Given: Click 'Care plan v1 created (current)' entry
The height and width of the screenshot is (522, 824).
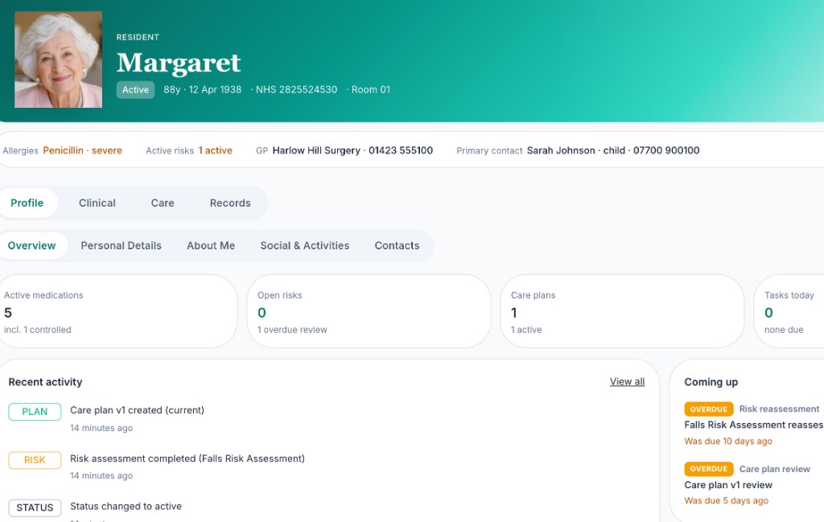Looking at the screenshot, I should (x=137, y=410).
